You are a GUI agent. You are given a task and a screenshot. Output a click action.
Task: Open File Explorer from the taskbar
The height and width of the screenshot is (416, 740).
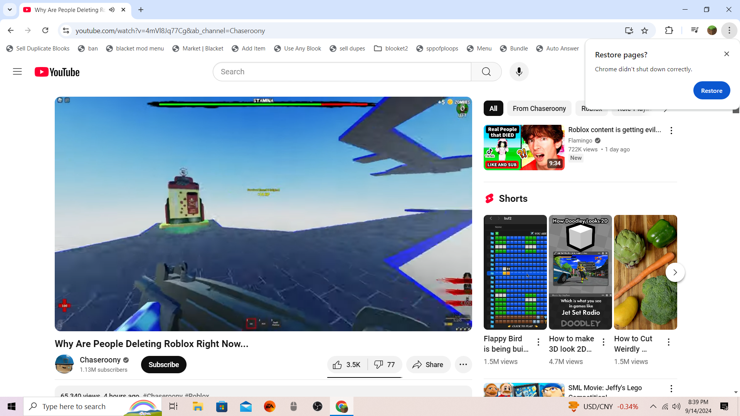point(198,406)
